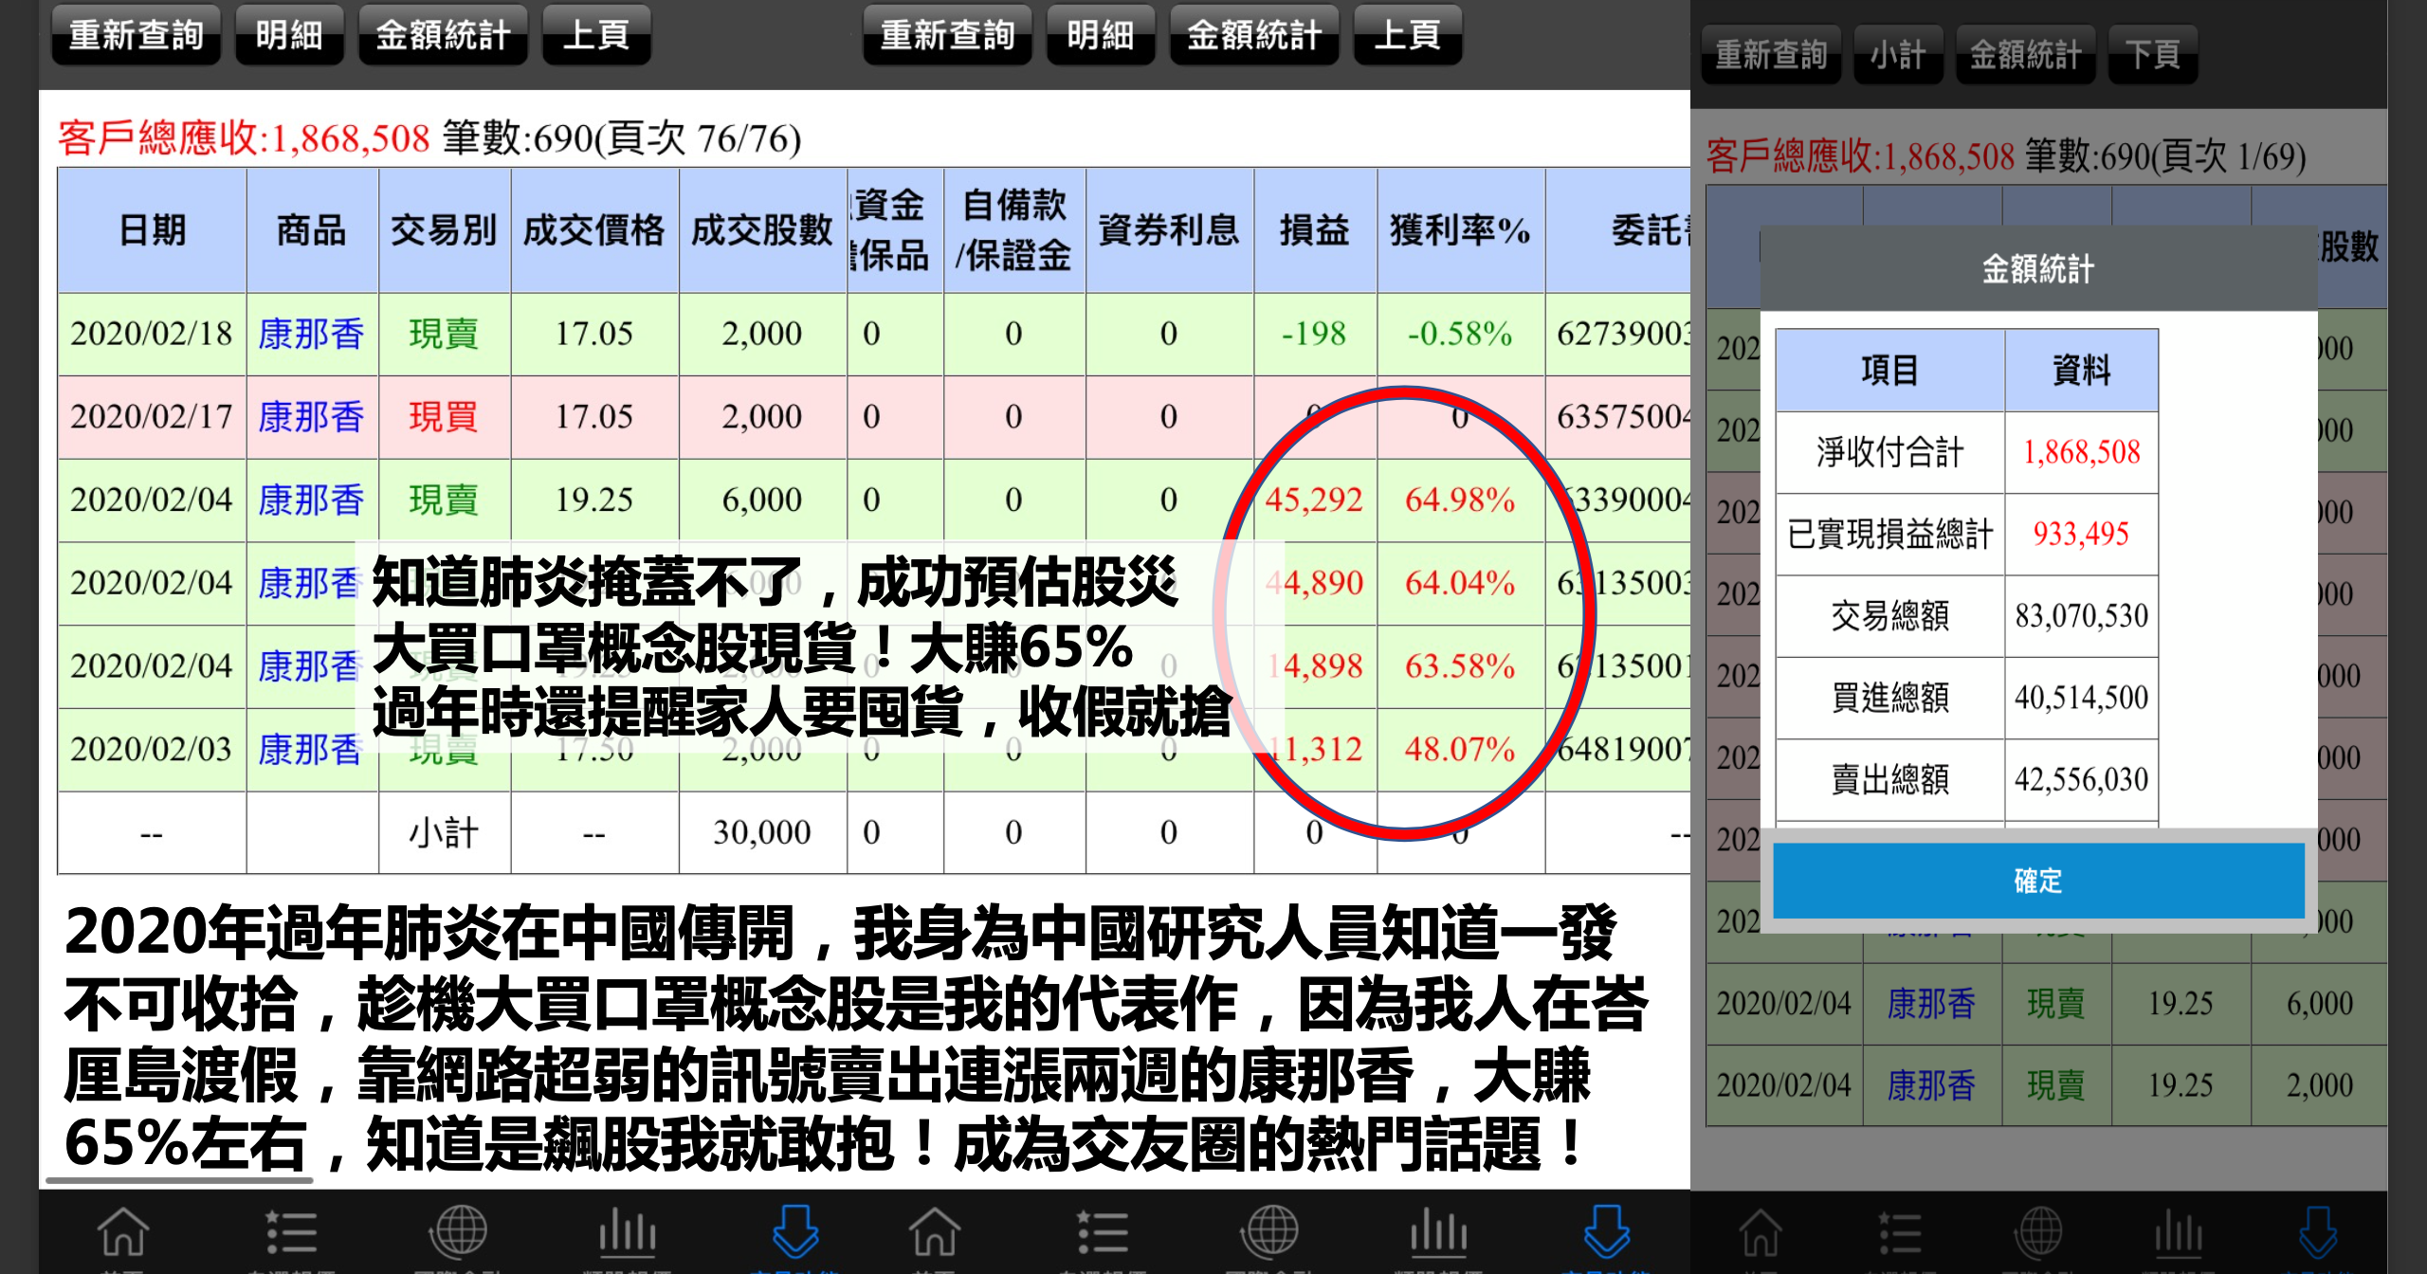Select the 64.98% profit rate cell
Viewport: 2427px width, 1274px height.
pos(1460,500)
